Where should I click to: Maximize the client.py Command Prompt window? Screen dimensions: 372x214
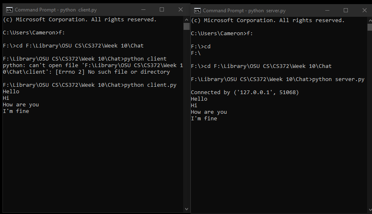pyautogui.click(x=162, y=10)
